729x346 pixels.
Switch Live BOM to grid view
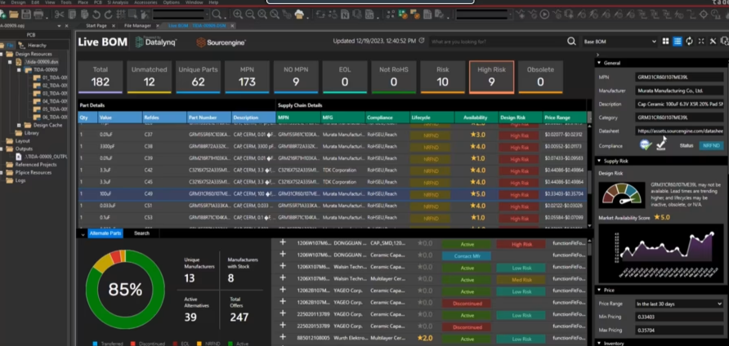tap(665, 42)
